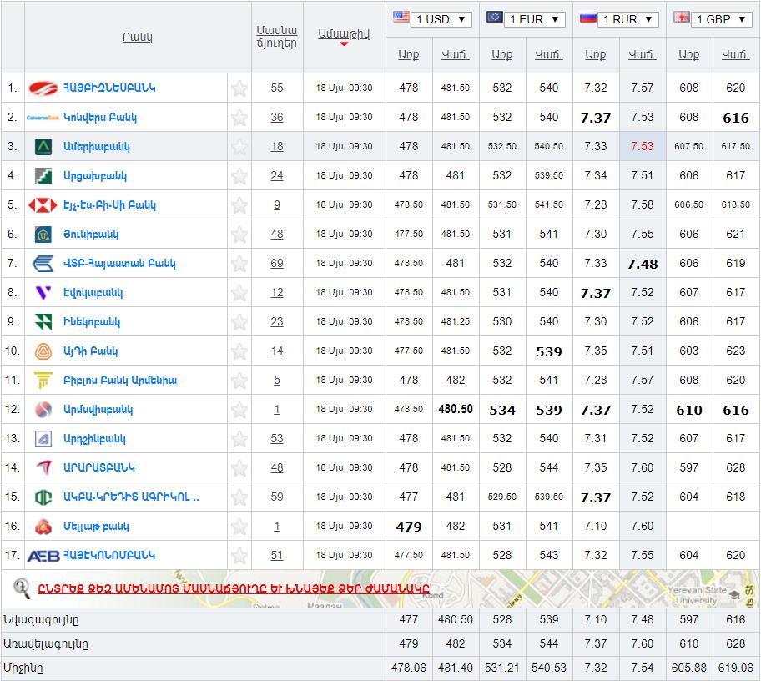Click the Ameriabank logo icon
Screen dimensions: 761x681
(x=43, y=147)
